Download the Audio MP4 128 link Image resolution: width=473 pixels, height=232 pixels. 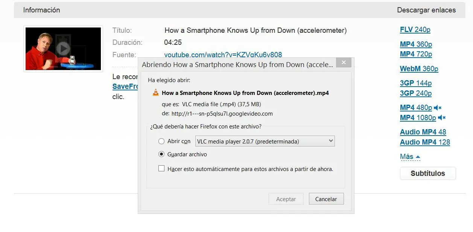425,142
